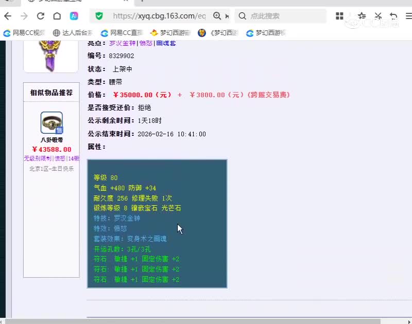Open the favorites star list
Image resolution: width=412 pixels, height=324 pixels.
pyautogui.click(x=362, y=16)
